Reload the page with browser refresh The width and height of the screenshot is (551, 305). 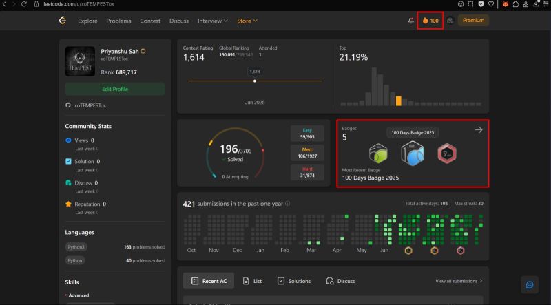(x=24, y=4)
